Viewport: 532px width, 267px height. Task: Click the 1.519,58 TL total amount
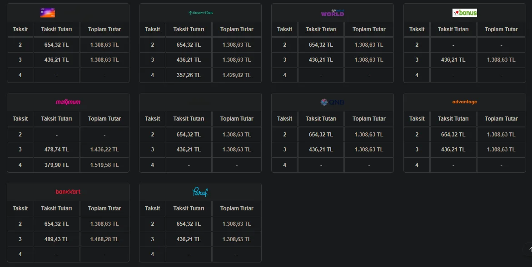(104, 165)
